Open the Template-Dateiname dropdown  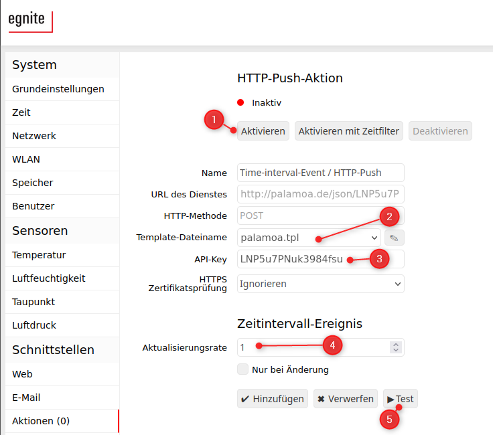309,238
